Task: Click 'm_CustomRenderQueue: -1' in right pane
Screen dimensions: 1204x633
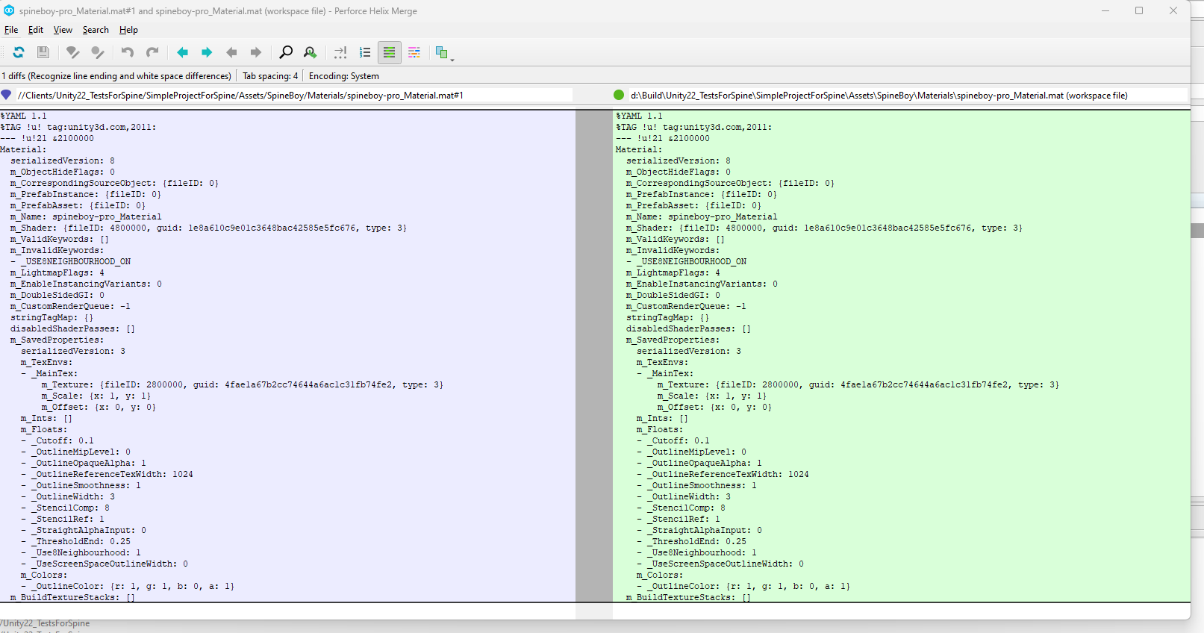Action: point(686,306)
